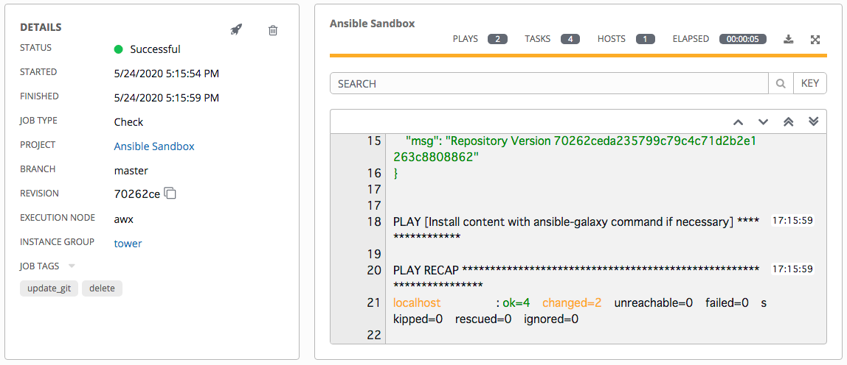Click the KEY button beside search

[809, 84]
